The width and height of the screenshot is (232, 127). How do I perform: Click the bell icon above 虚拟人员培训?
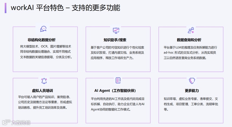[x=44, y=81]
